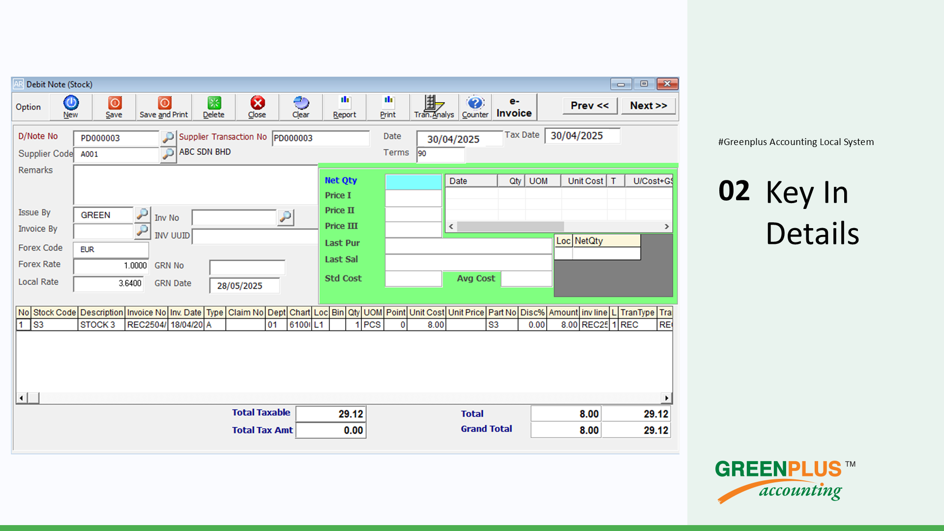Click the Description cell STOCK 3
The height and width of the screenshot is (531, 944).
[101, 324]
